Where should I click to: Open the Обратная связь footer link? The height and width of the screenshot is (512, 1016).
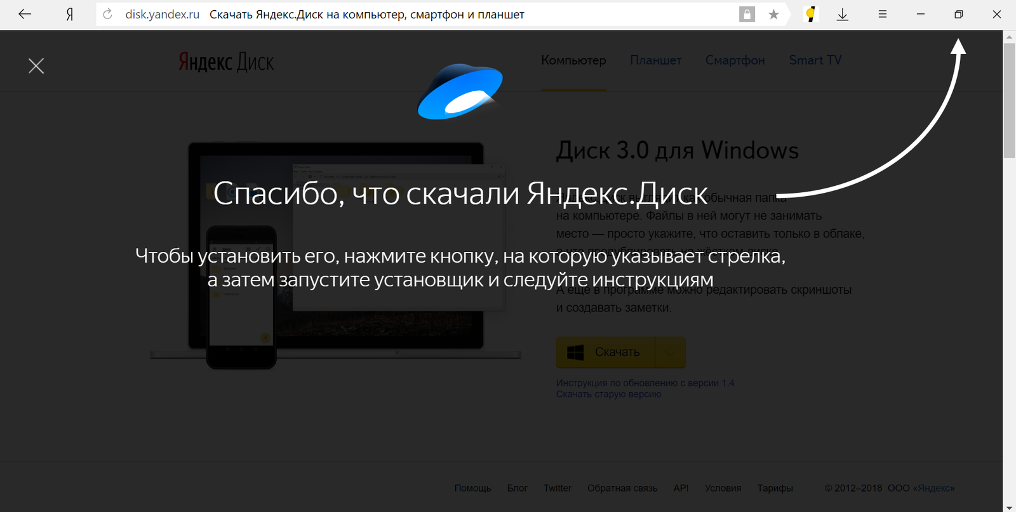622,488
